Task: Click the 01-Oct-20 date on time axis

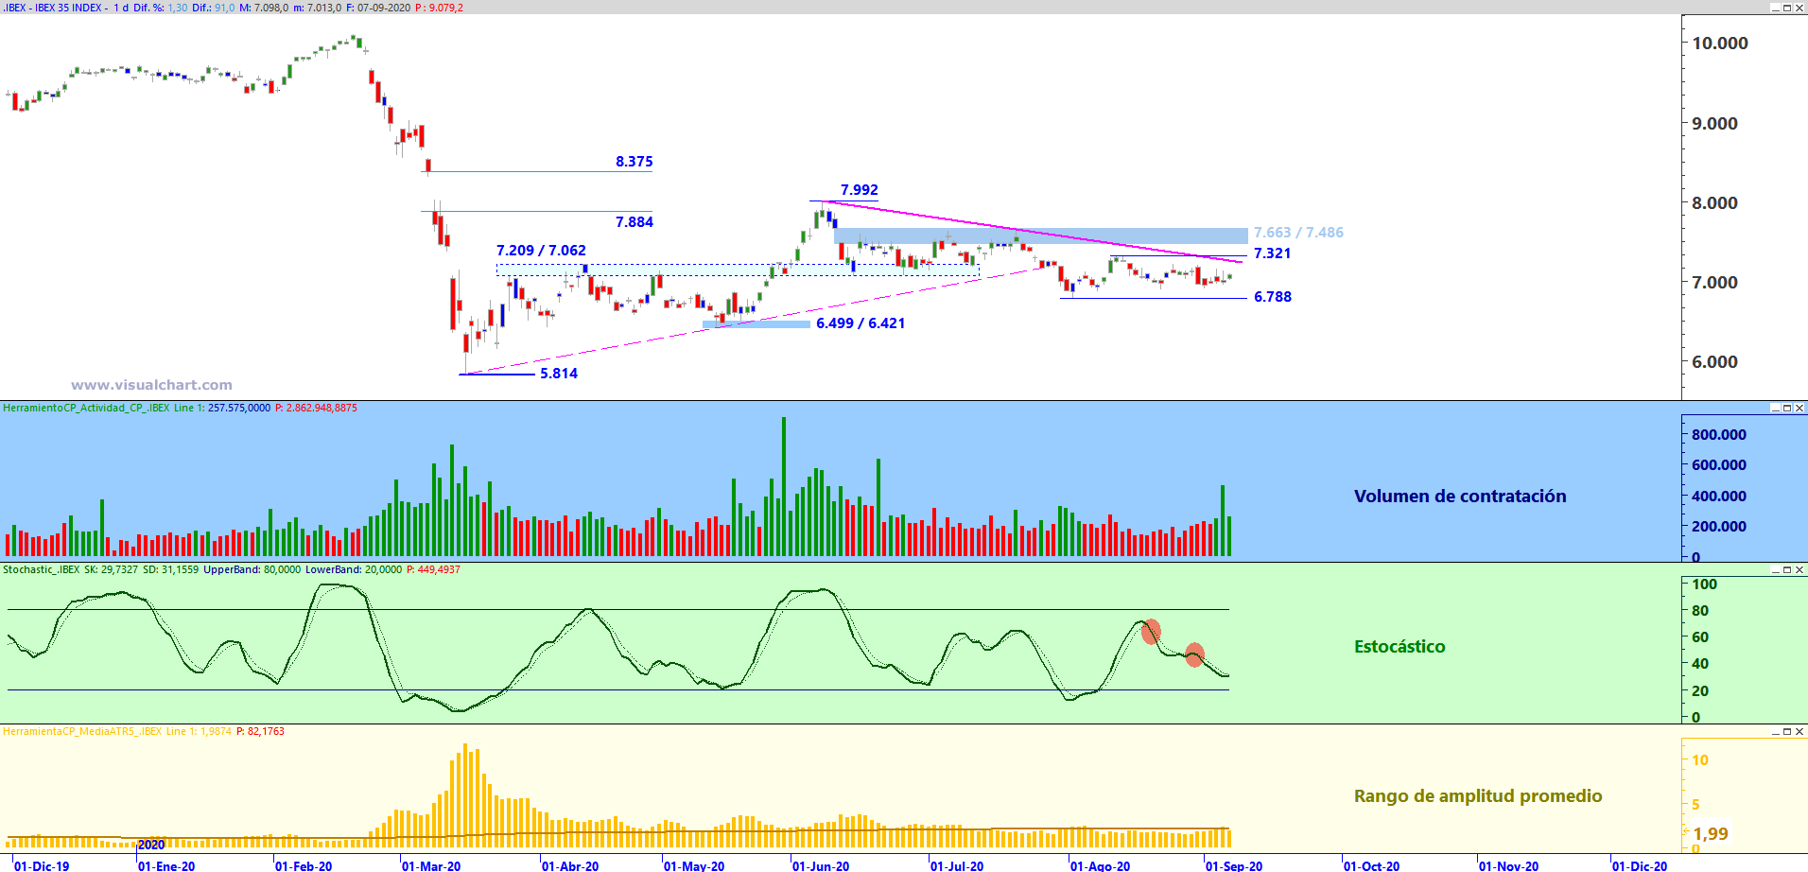Action: coord(1371,866)
